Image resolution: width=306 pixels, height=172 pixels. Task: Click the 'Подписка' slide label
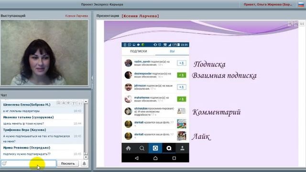209,64
